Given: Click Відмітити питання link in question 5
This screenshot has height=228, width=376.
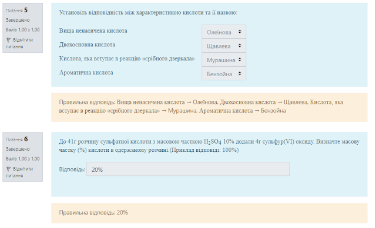Looking at the screenshot, I should click(x=19, y=43).
